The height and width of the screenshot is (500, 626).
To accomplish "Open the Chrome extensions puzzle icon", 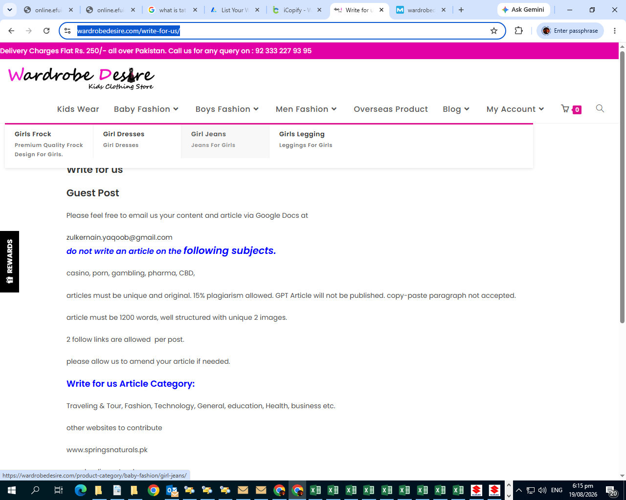I will click(519, 31).
